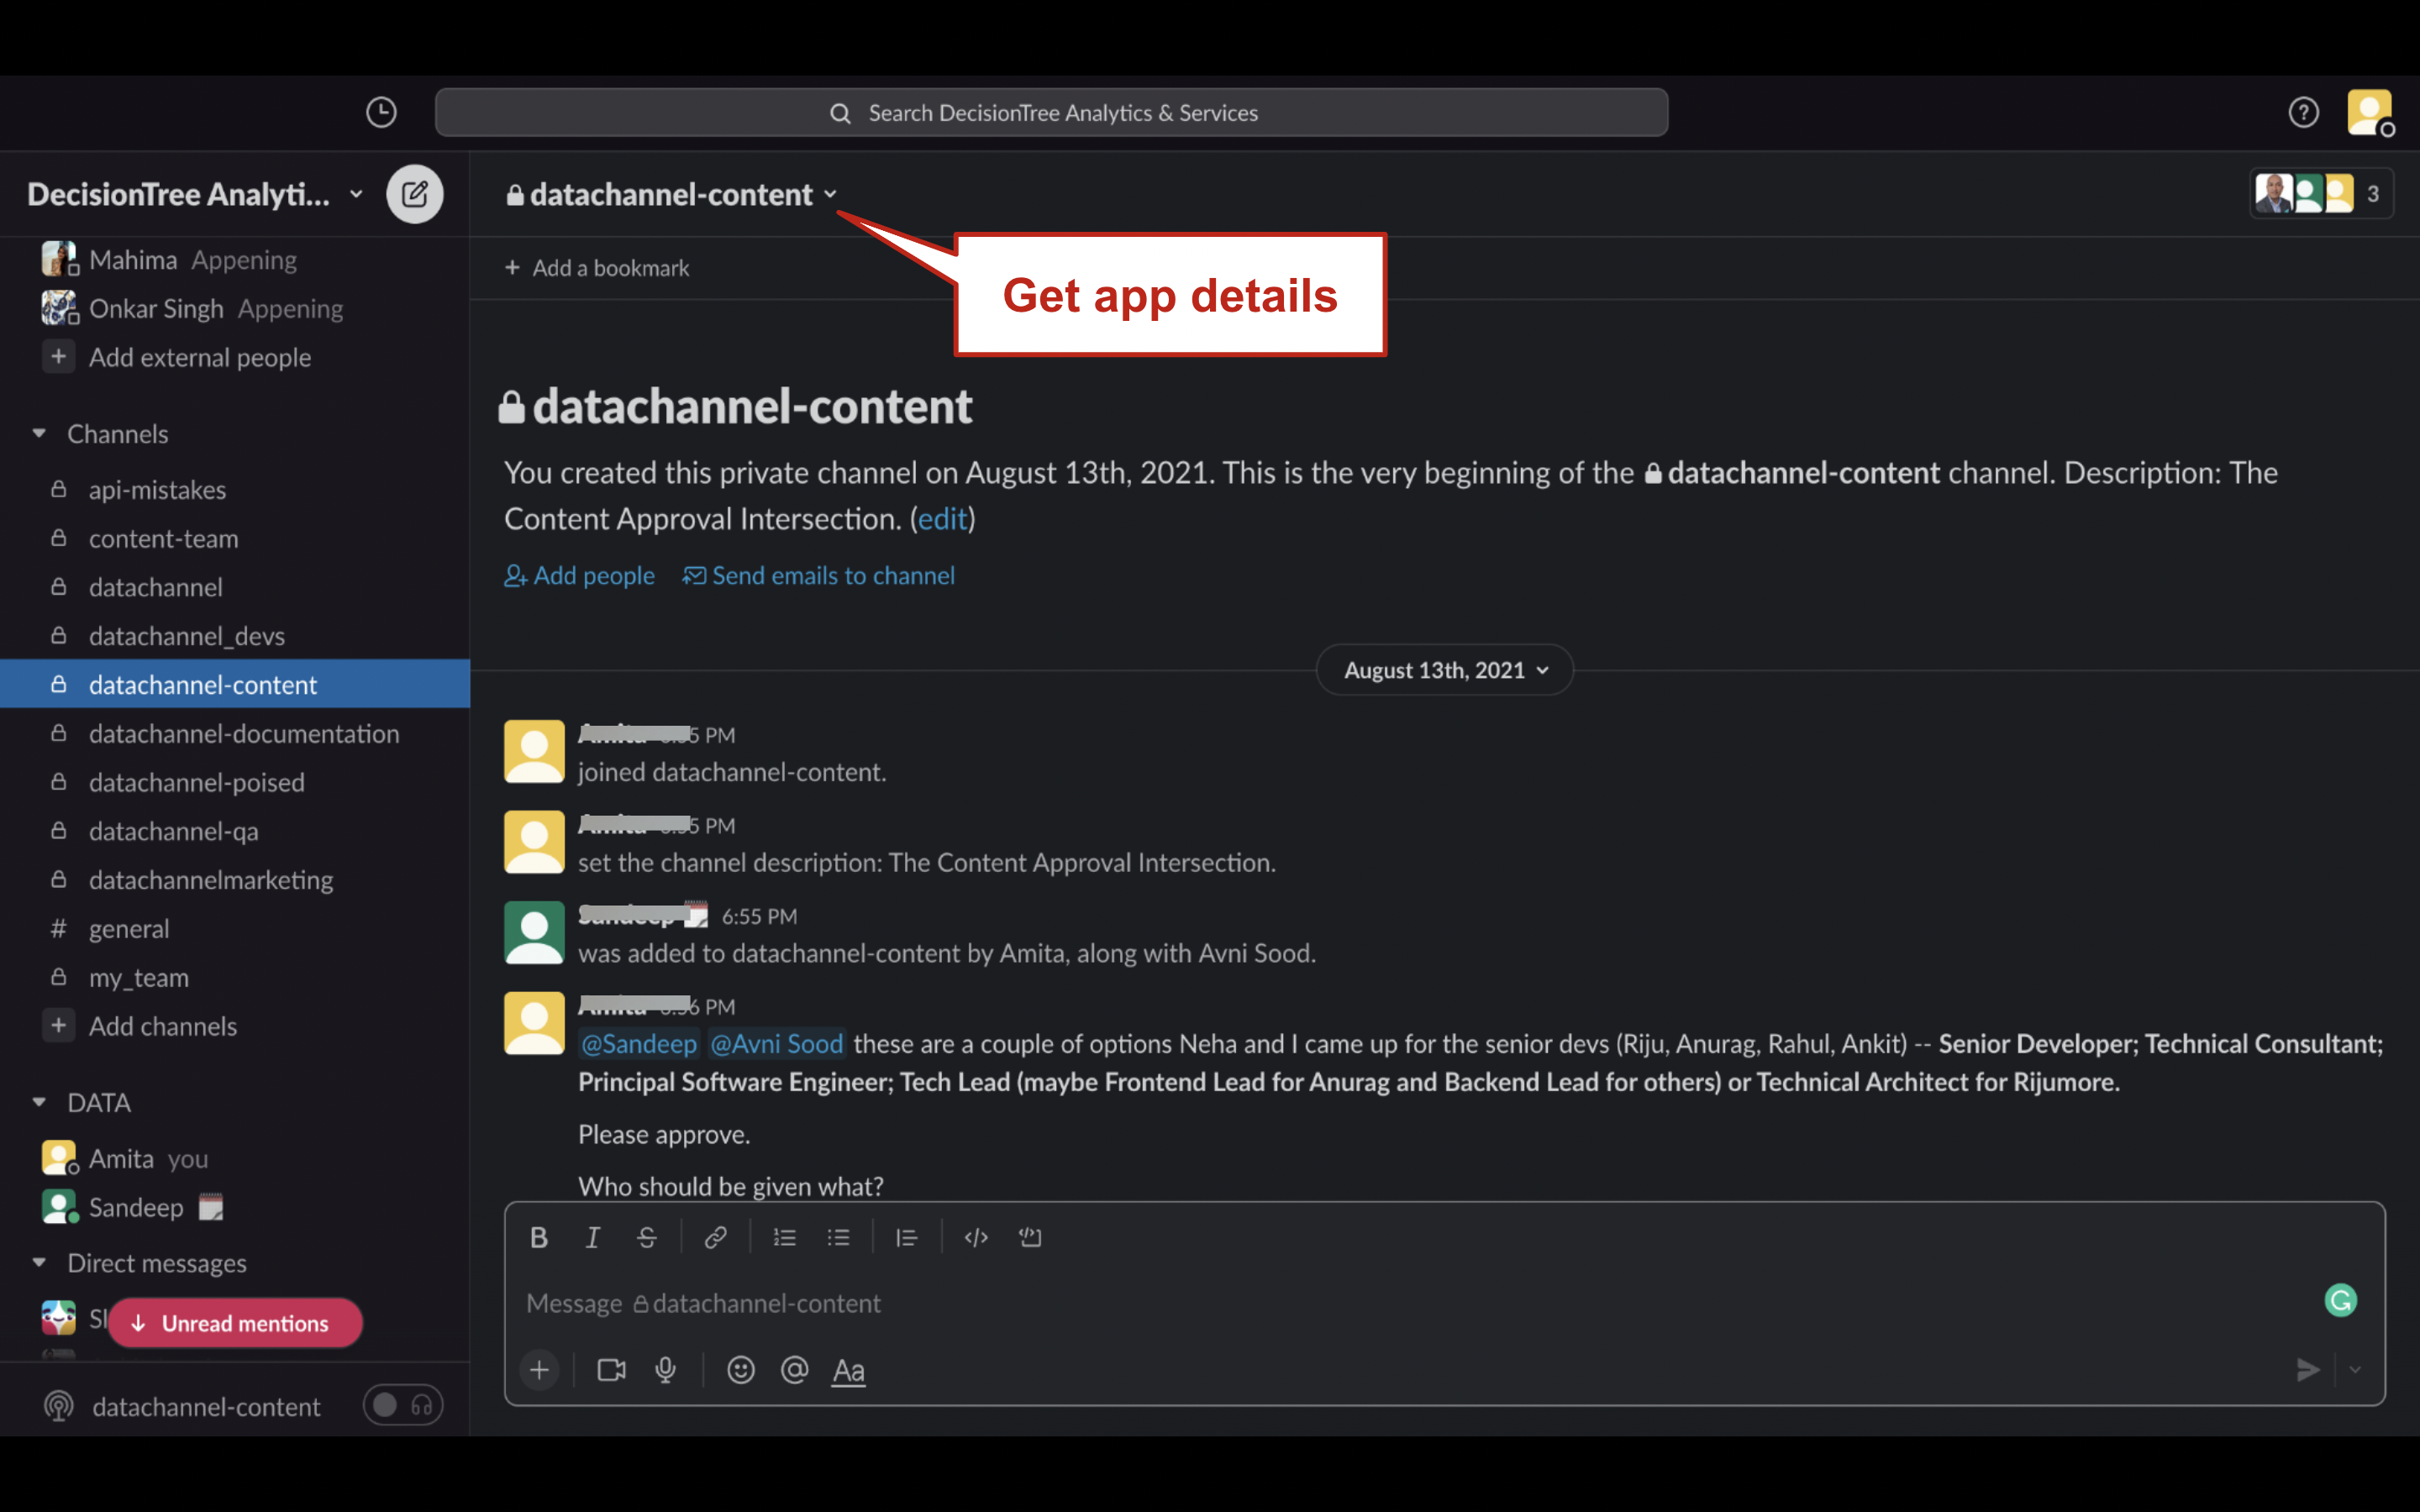Click the send message arrow
The height and width of the screenshot is (1512, 2420).
pyautogui.click(x=2307, y=1370)
